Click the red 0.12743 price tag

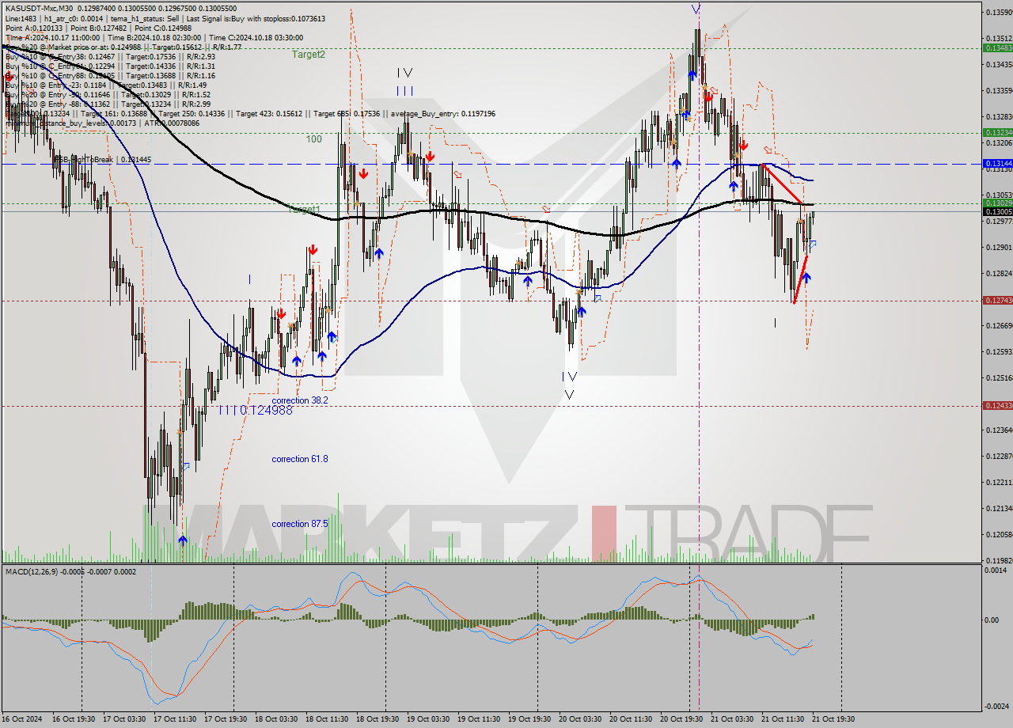(x=997, y=300)
